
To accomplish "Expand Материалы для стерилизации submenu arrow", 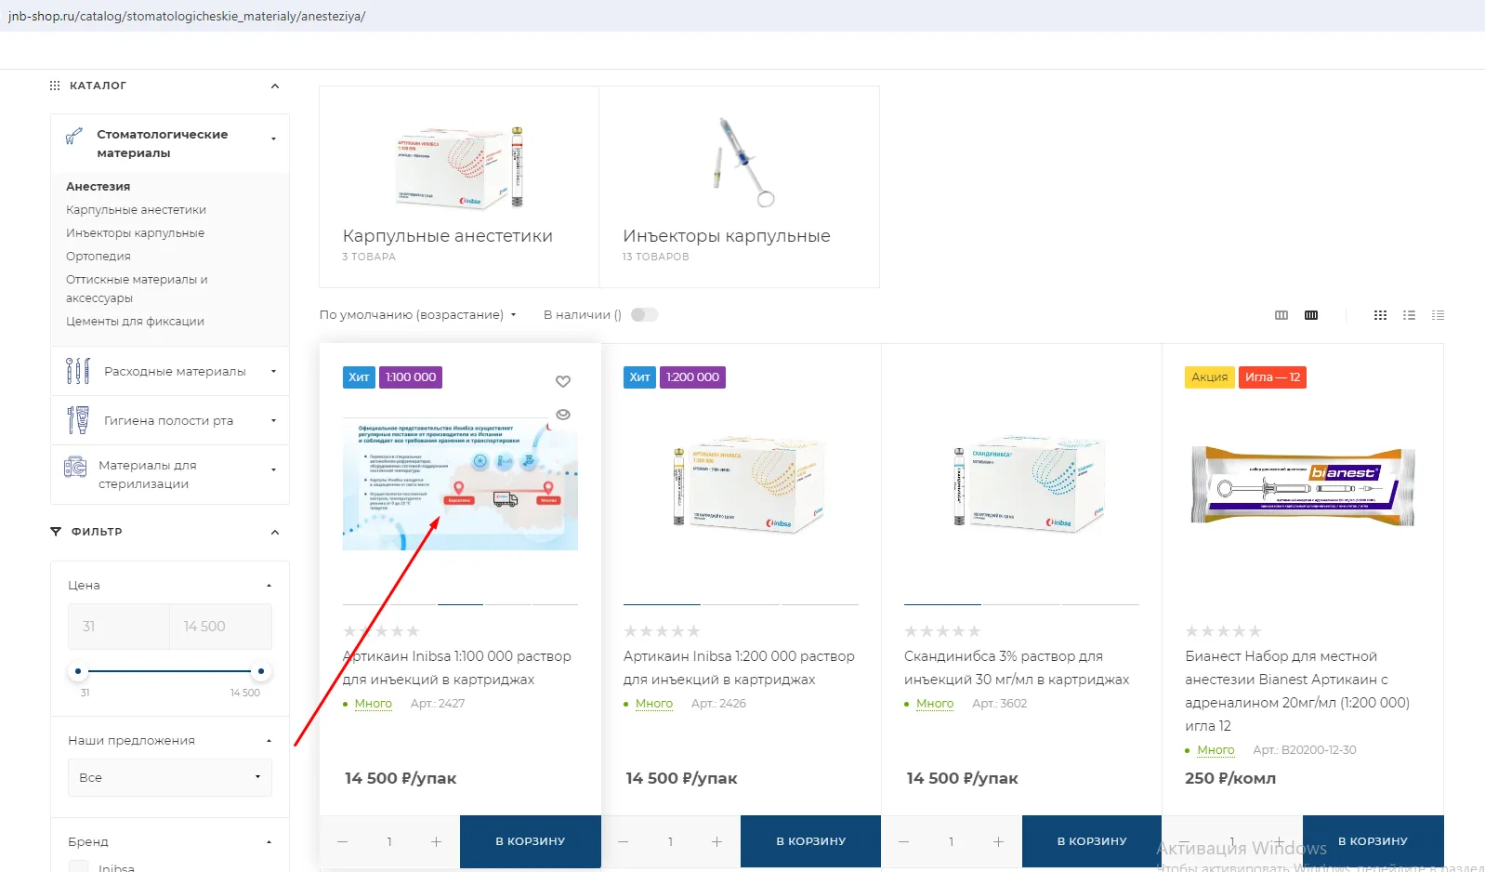I will (x=273, y=470).
